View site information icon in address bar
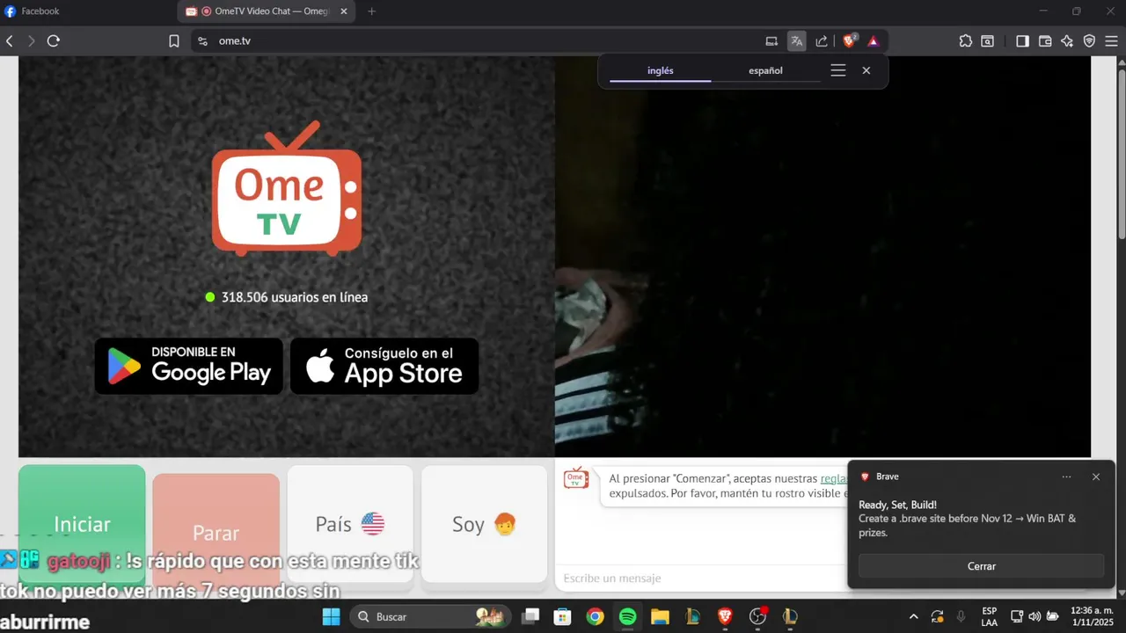Viewport: 1126px width, 633px height. (202, 41)
